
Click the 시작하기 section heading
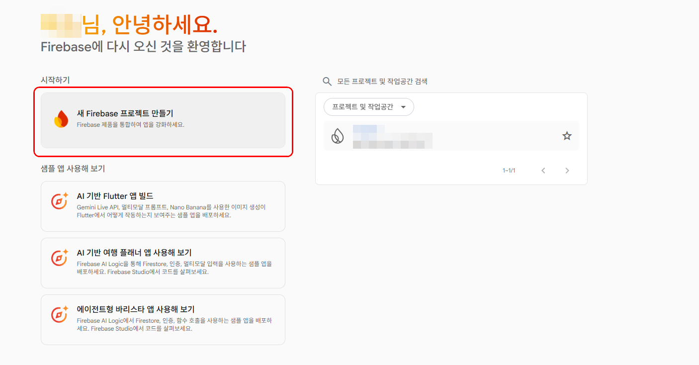click(55, 80)
